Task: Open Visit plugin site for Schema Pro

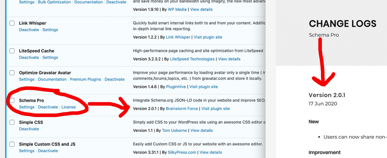Action: (x=215, y=109)
